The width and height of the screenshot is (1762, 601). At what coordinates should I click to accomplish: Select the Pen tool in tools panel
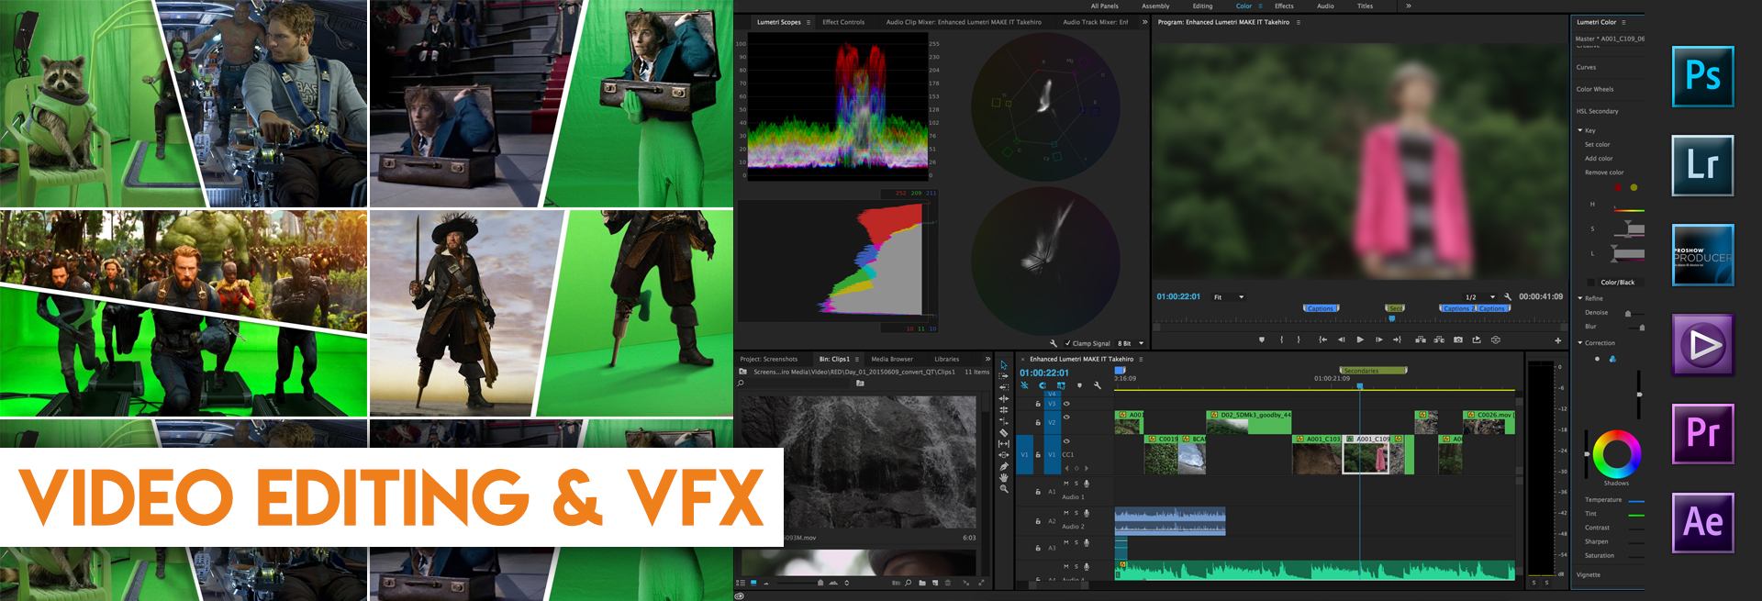click(1003, 466)
